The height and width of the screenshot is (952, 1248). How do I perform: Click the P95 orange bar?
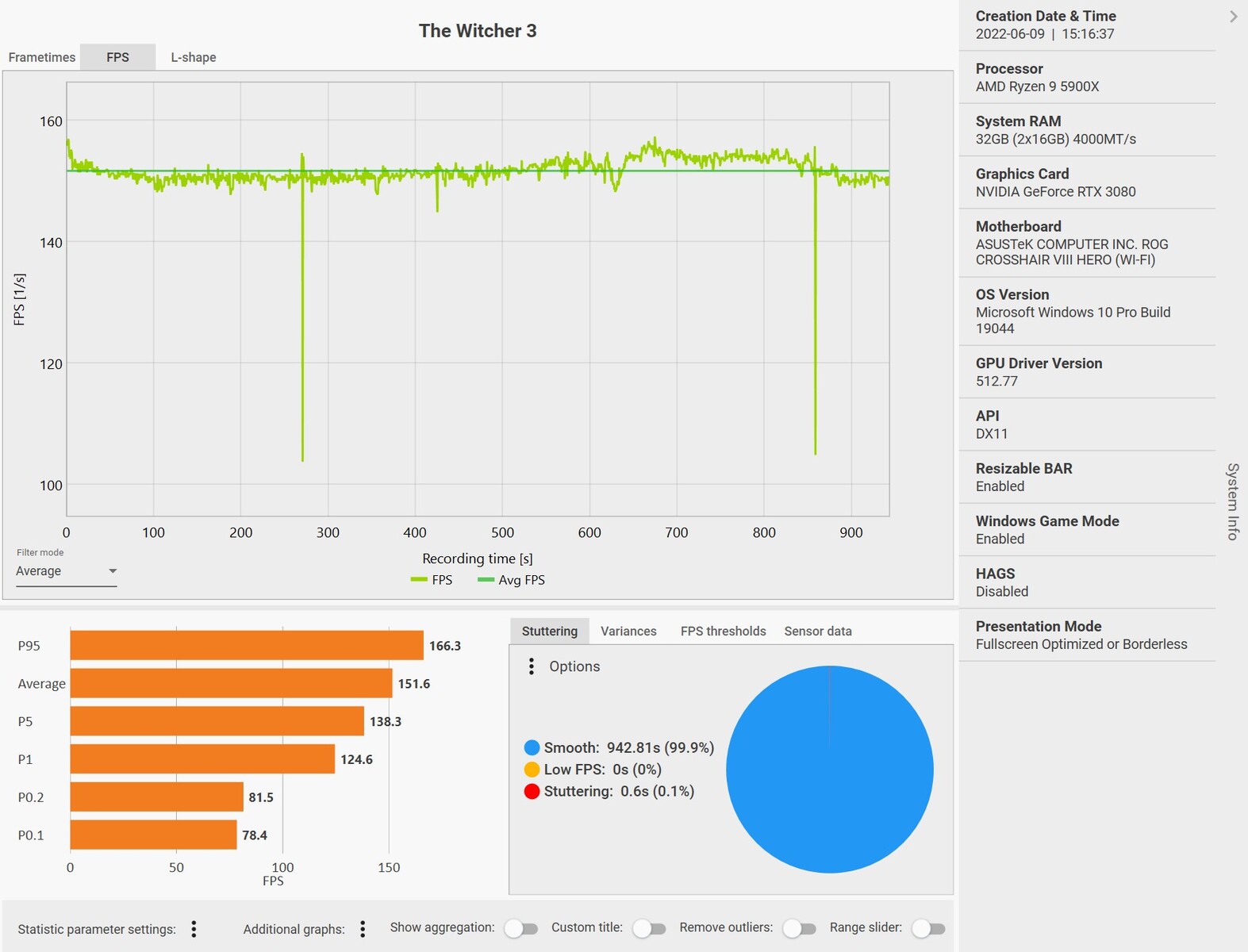(247, 645)
